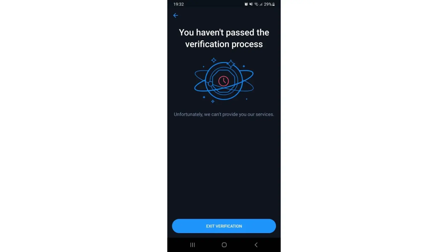Image resolution: width=448 pixels, height=252 pixels.
Task: Click the cellular signal bars icon
Action: [261, 4]
